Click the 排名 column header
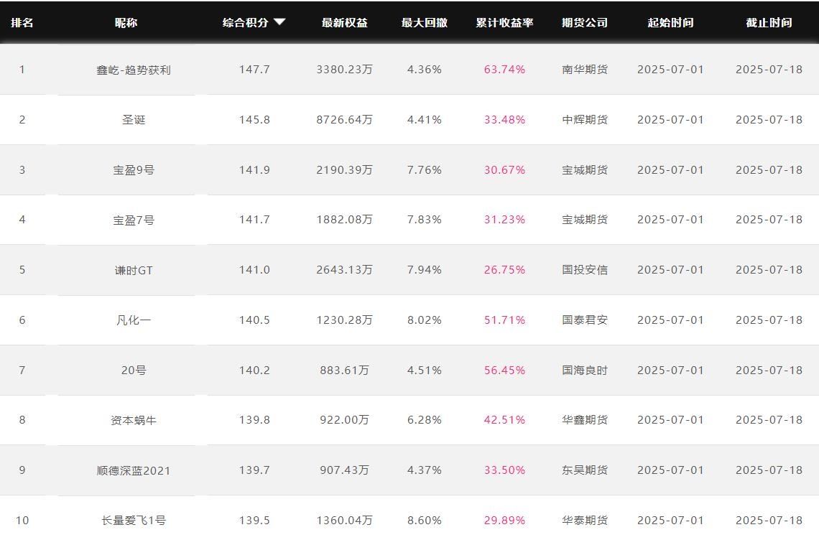Image resolution: width=819 pixels, height=545 pixels. pyautogui.click(x=22, y=22)
